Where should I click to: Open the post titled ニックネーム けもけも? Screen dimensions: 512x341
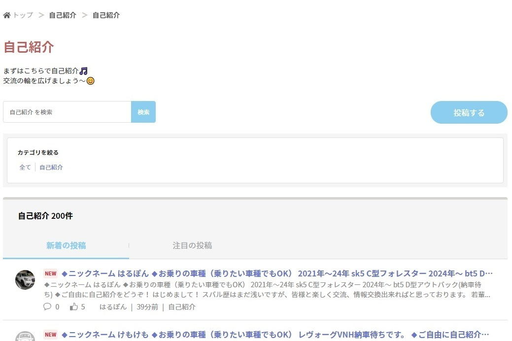coord(275,335)
